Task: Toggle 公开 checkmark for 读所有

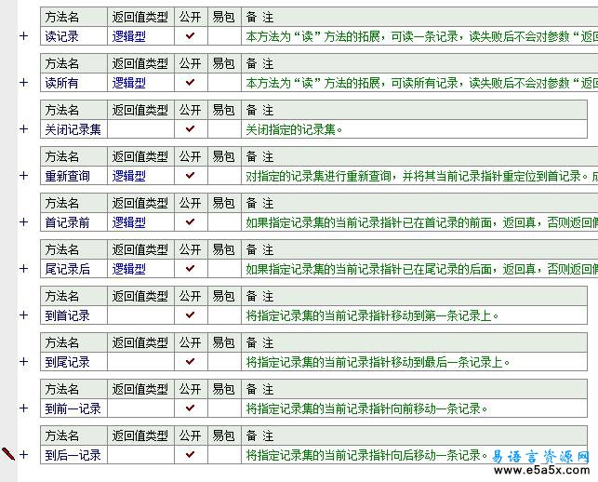Action: (191, 83)
